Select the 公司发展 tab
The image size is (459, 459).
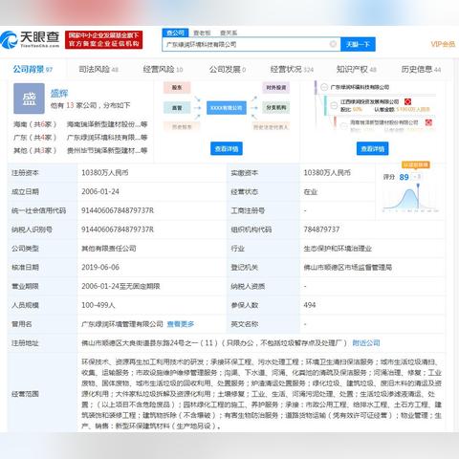coord(228,69)
